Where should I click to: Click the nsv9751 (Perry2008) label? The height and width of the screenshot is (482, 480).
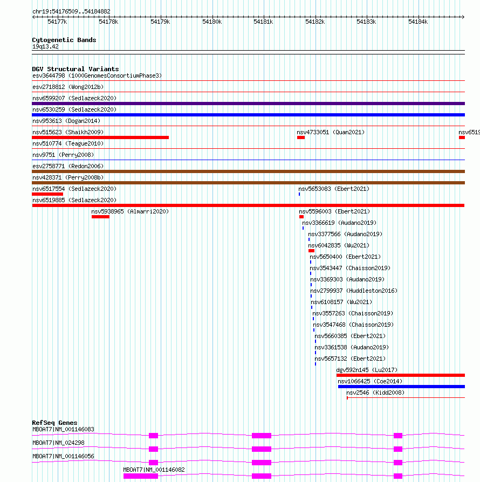pyautogui.click(x=63, y=155)
